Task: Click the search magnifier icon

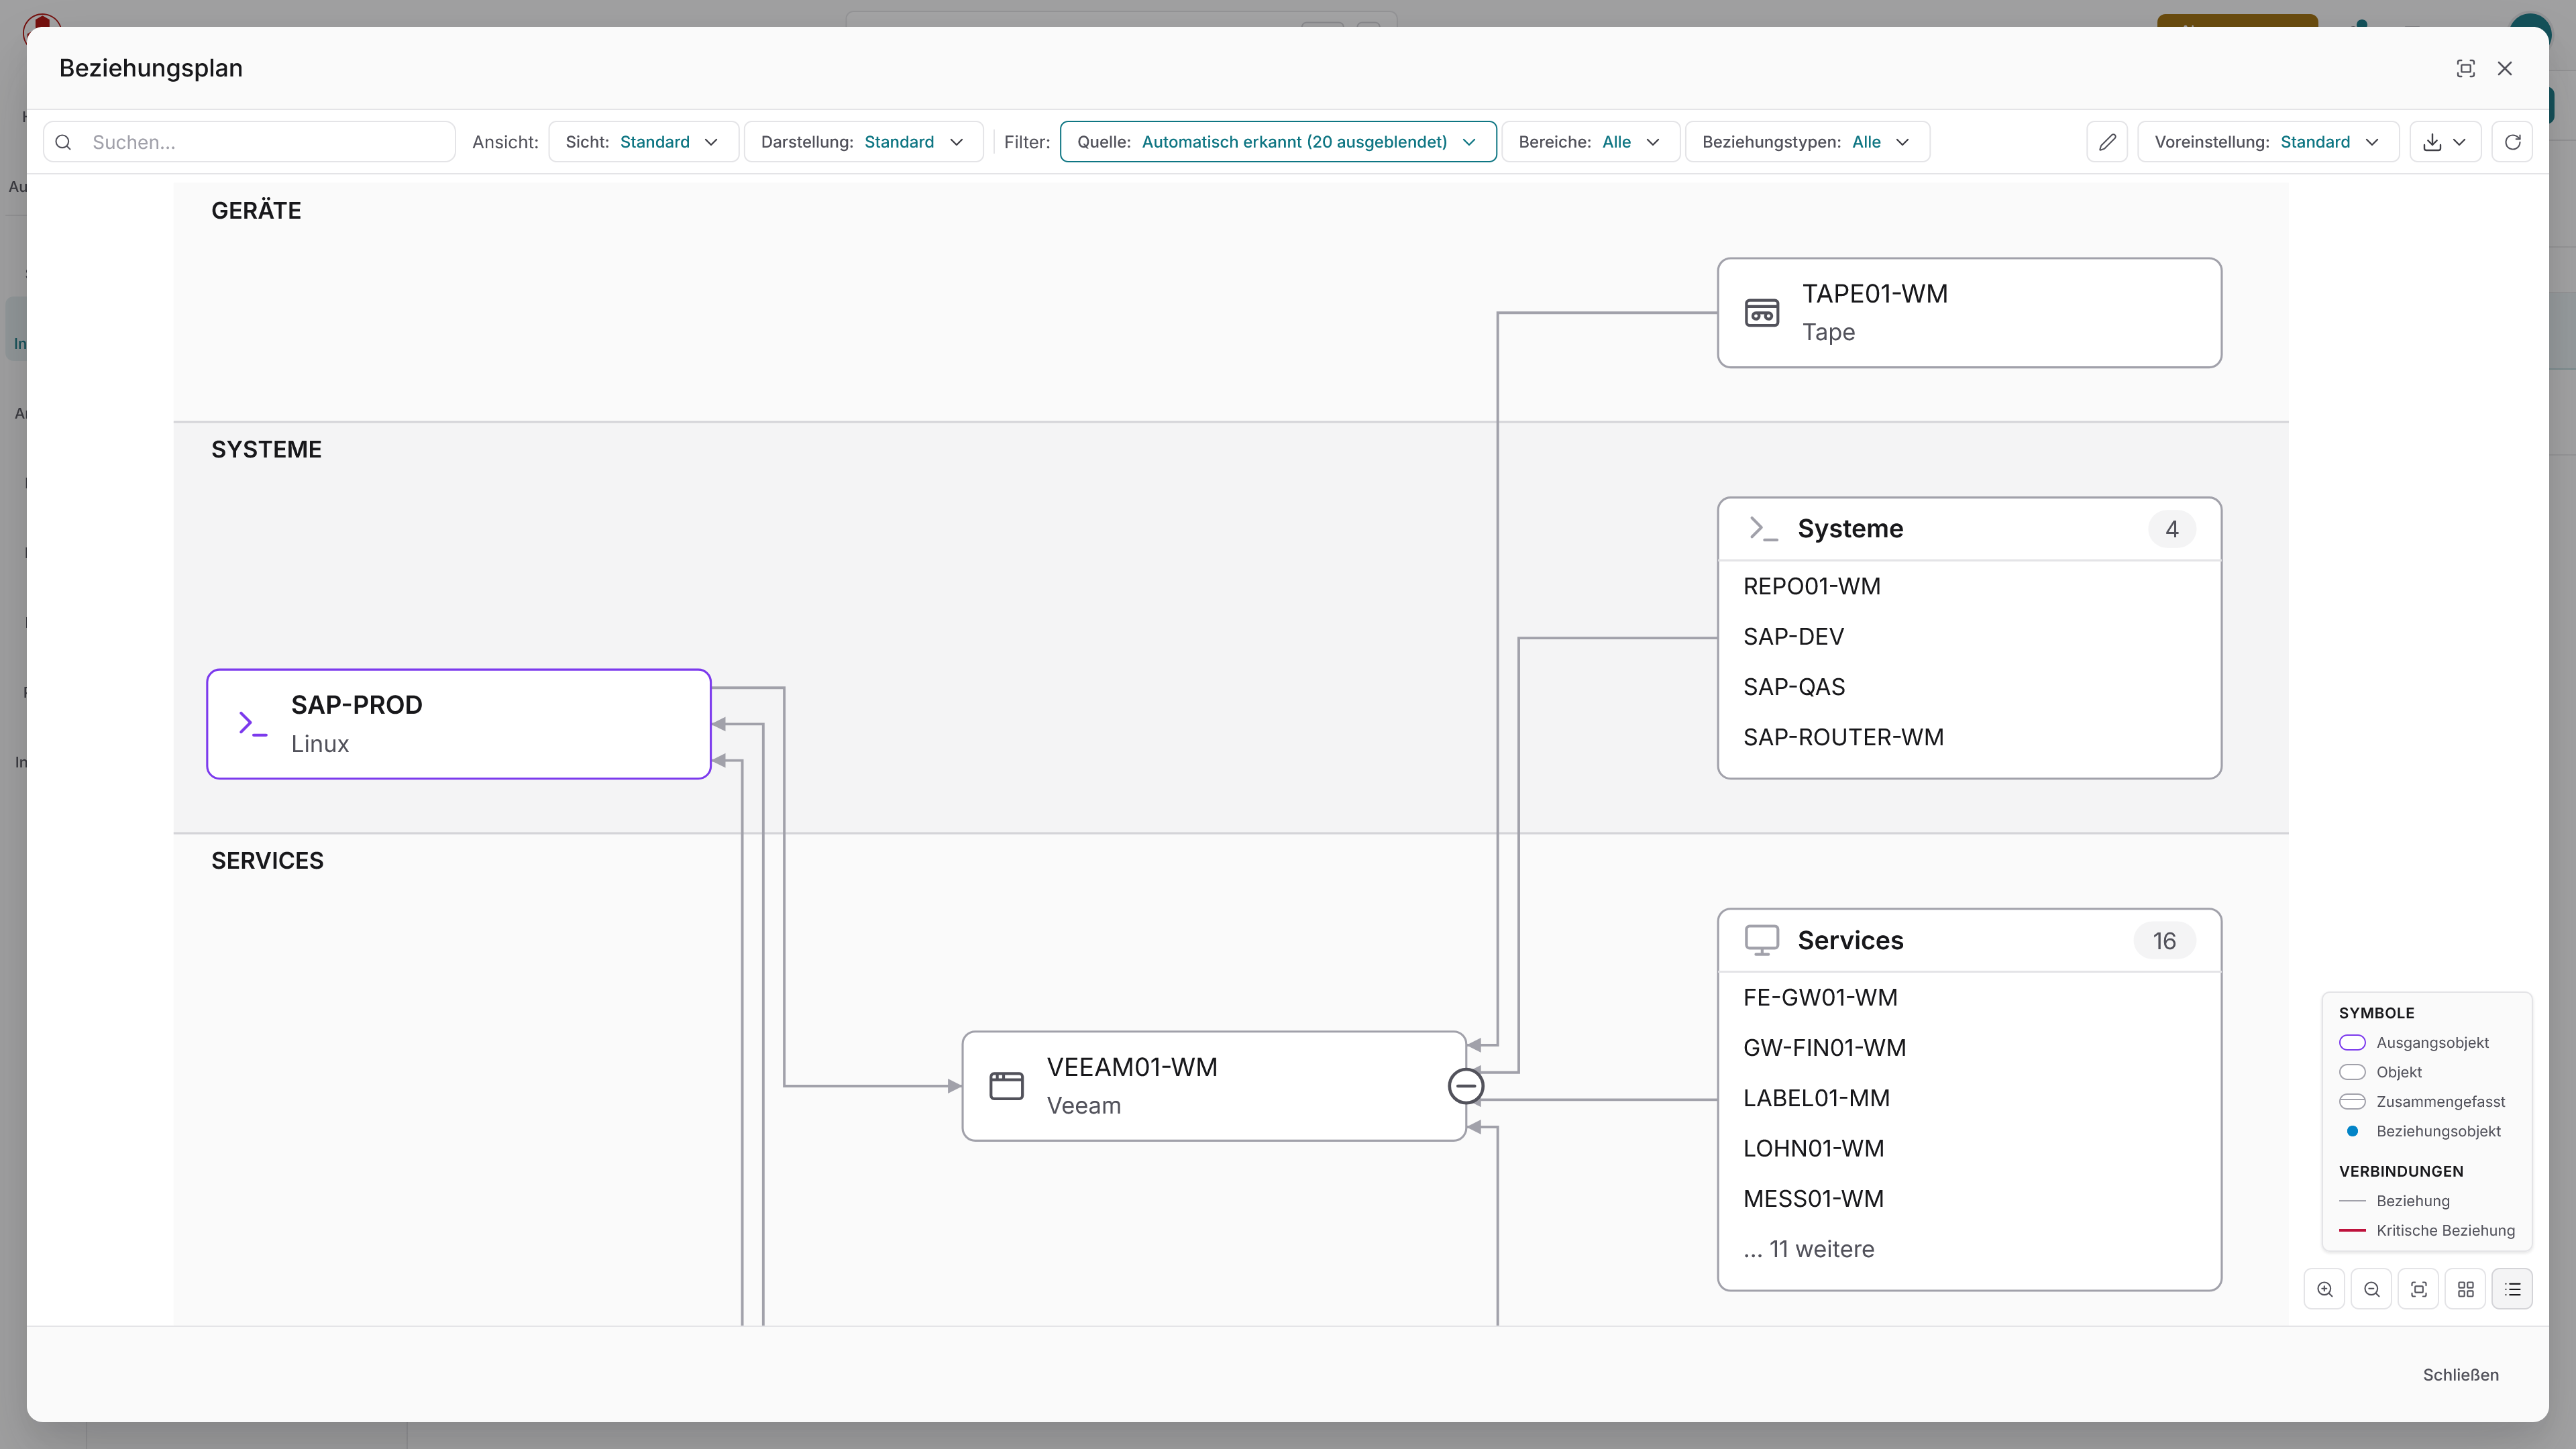Action: pyautogui.click(x=63, y=142)
